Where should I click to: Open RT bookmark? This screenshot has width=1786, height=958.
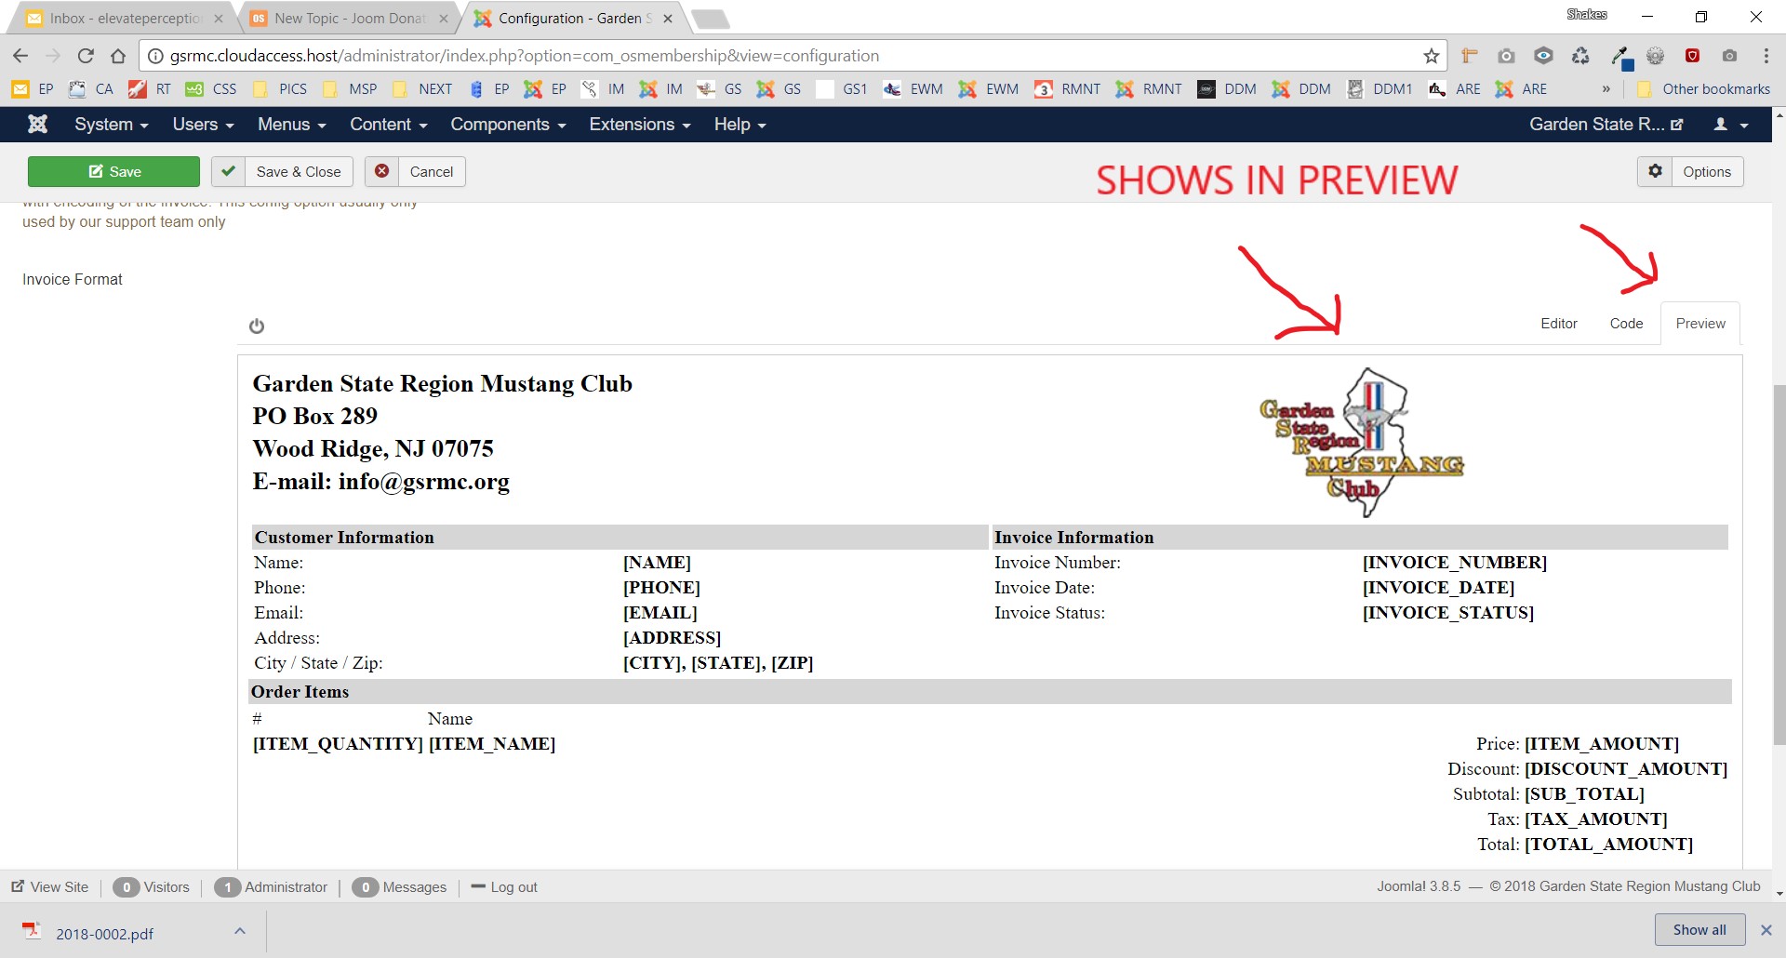pos(150,89)
